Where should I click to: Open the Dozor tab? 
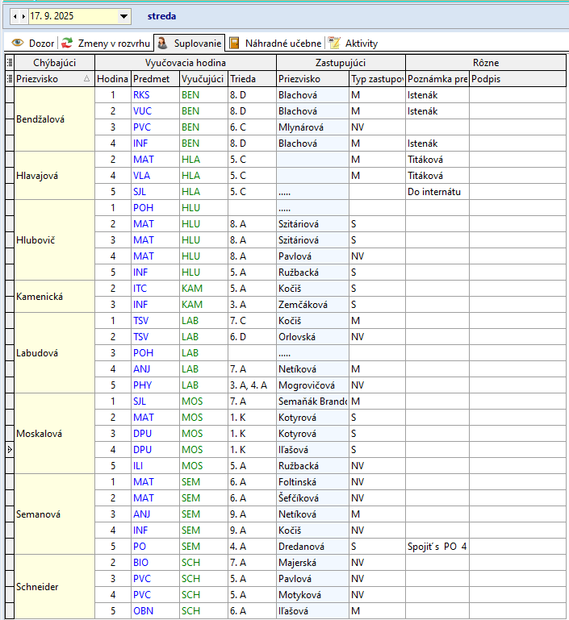(x=33, y=43)
